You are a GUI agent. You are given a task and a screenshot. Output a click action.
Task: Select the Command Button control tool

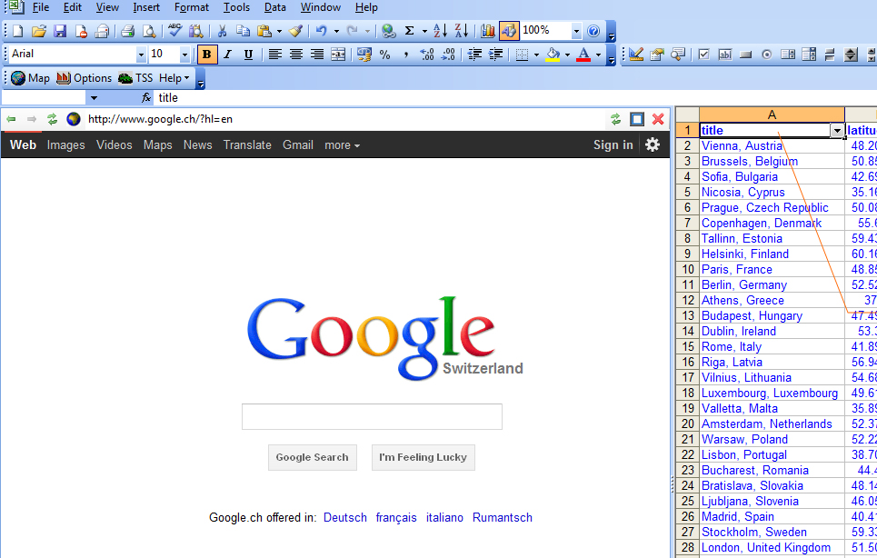(745, 55)
